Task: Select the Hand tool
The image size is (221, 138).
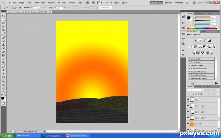Action: pyautogui.click(x=4, y=88)
